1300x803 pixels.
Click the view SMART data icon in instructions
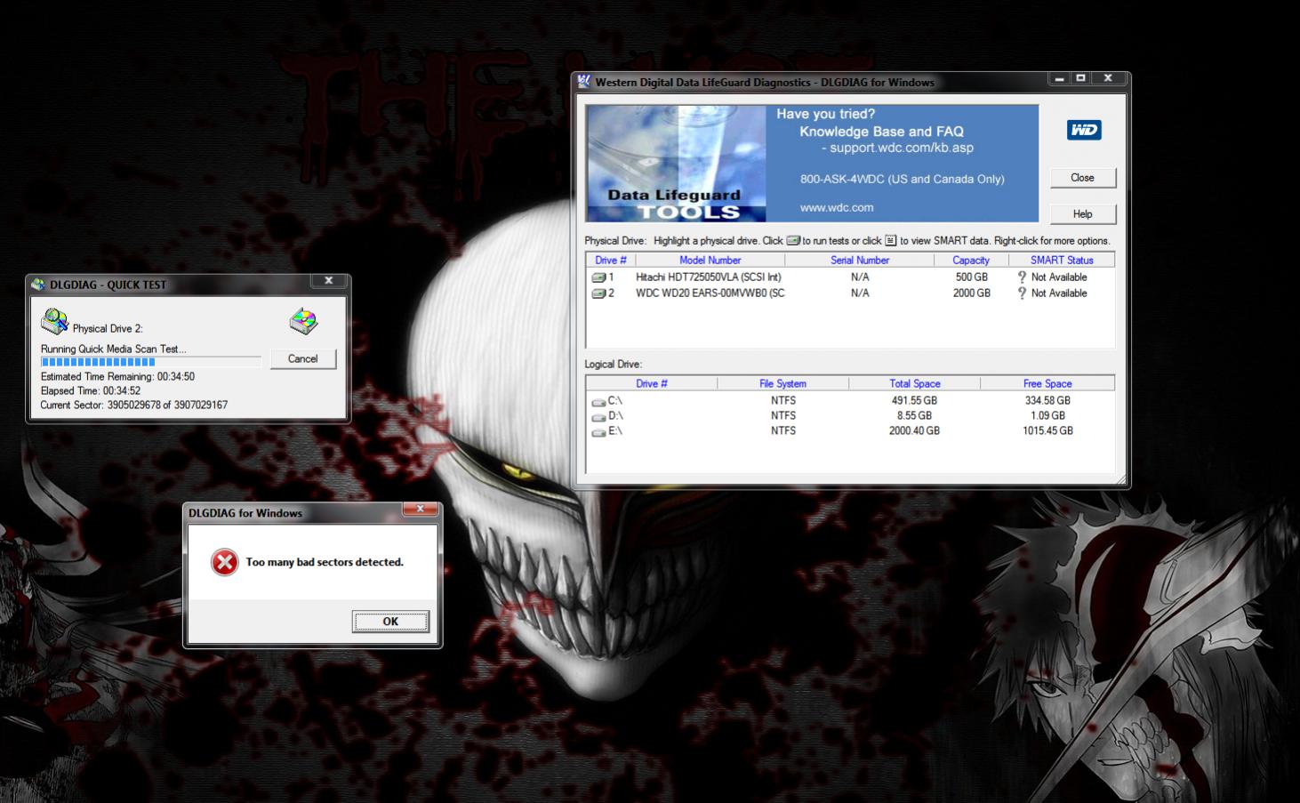coord(890,241)
